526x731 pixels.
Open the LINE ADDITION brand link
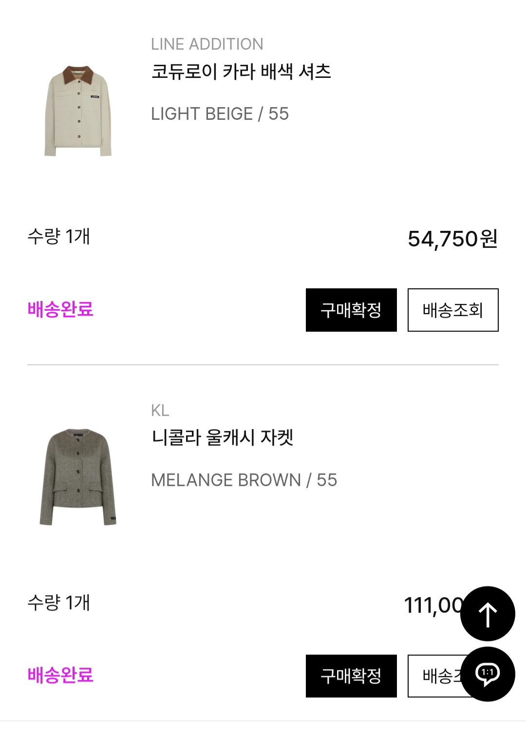click(207, 44)
